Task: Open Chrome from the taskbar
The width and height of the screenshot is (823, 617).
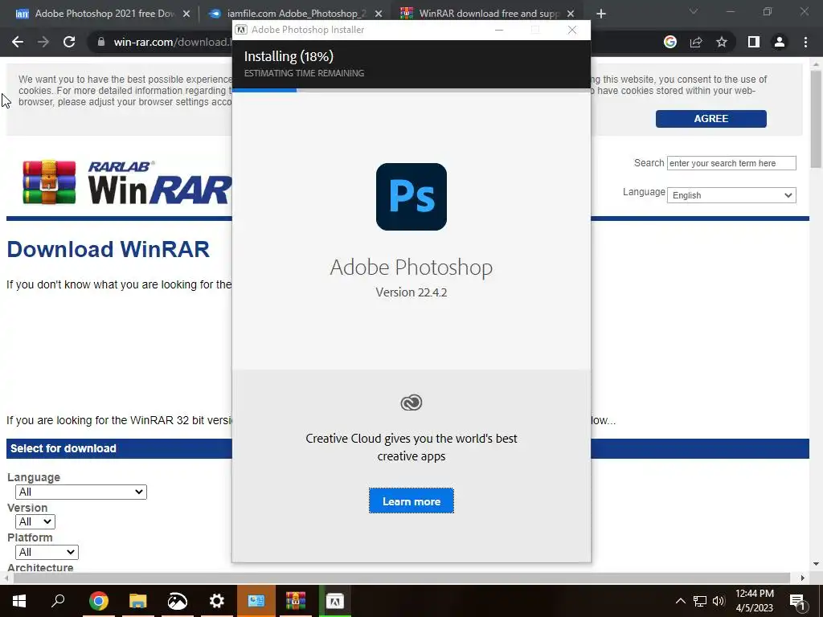Action: click(x=98, y=601)
